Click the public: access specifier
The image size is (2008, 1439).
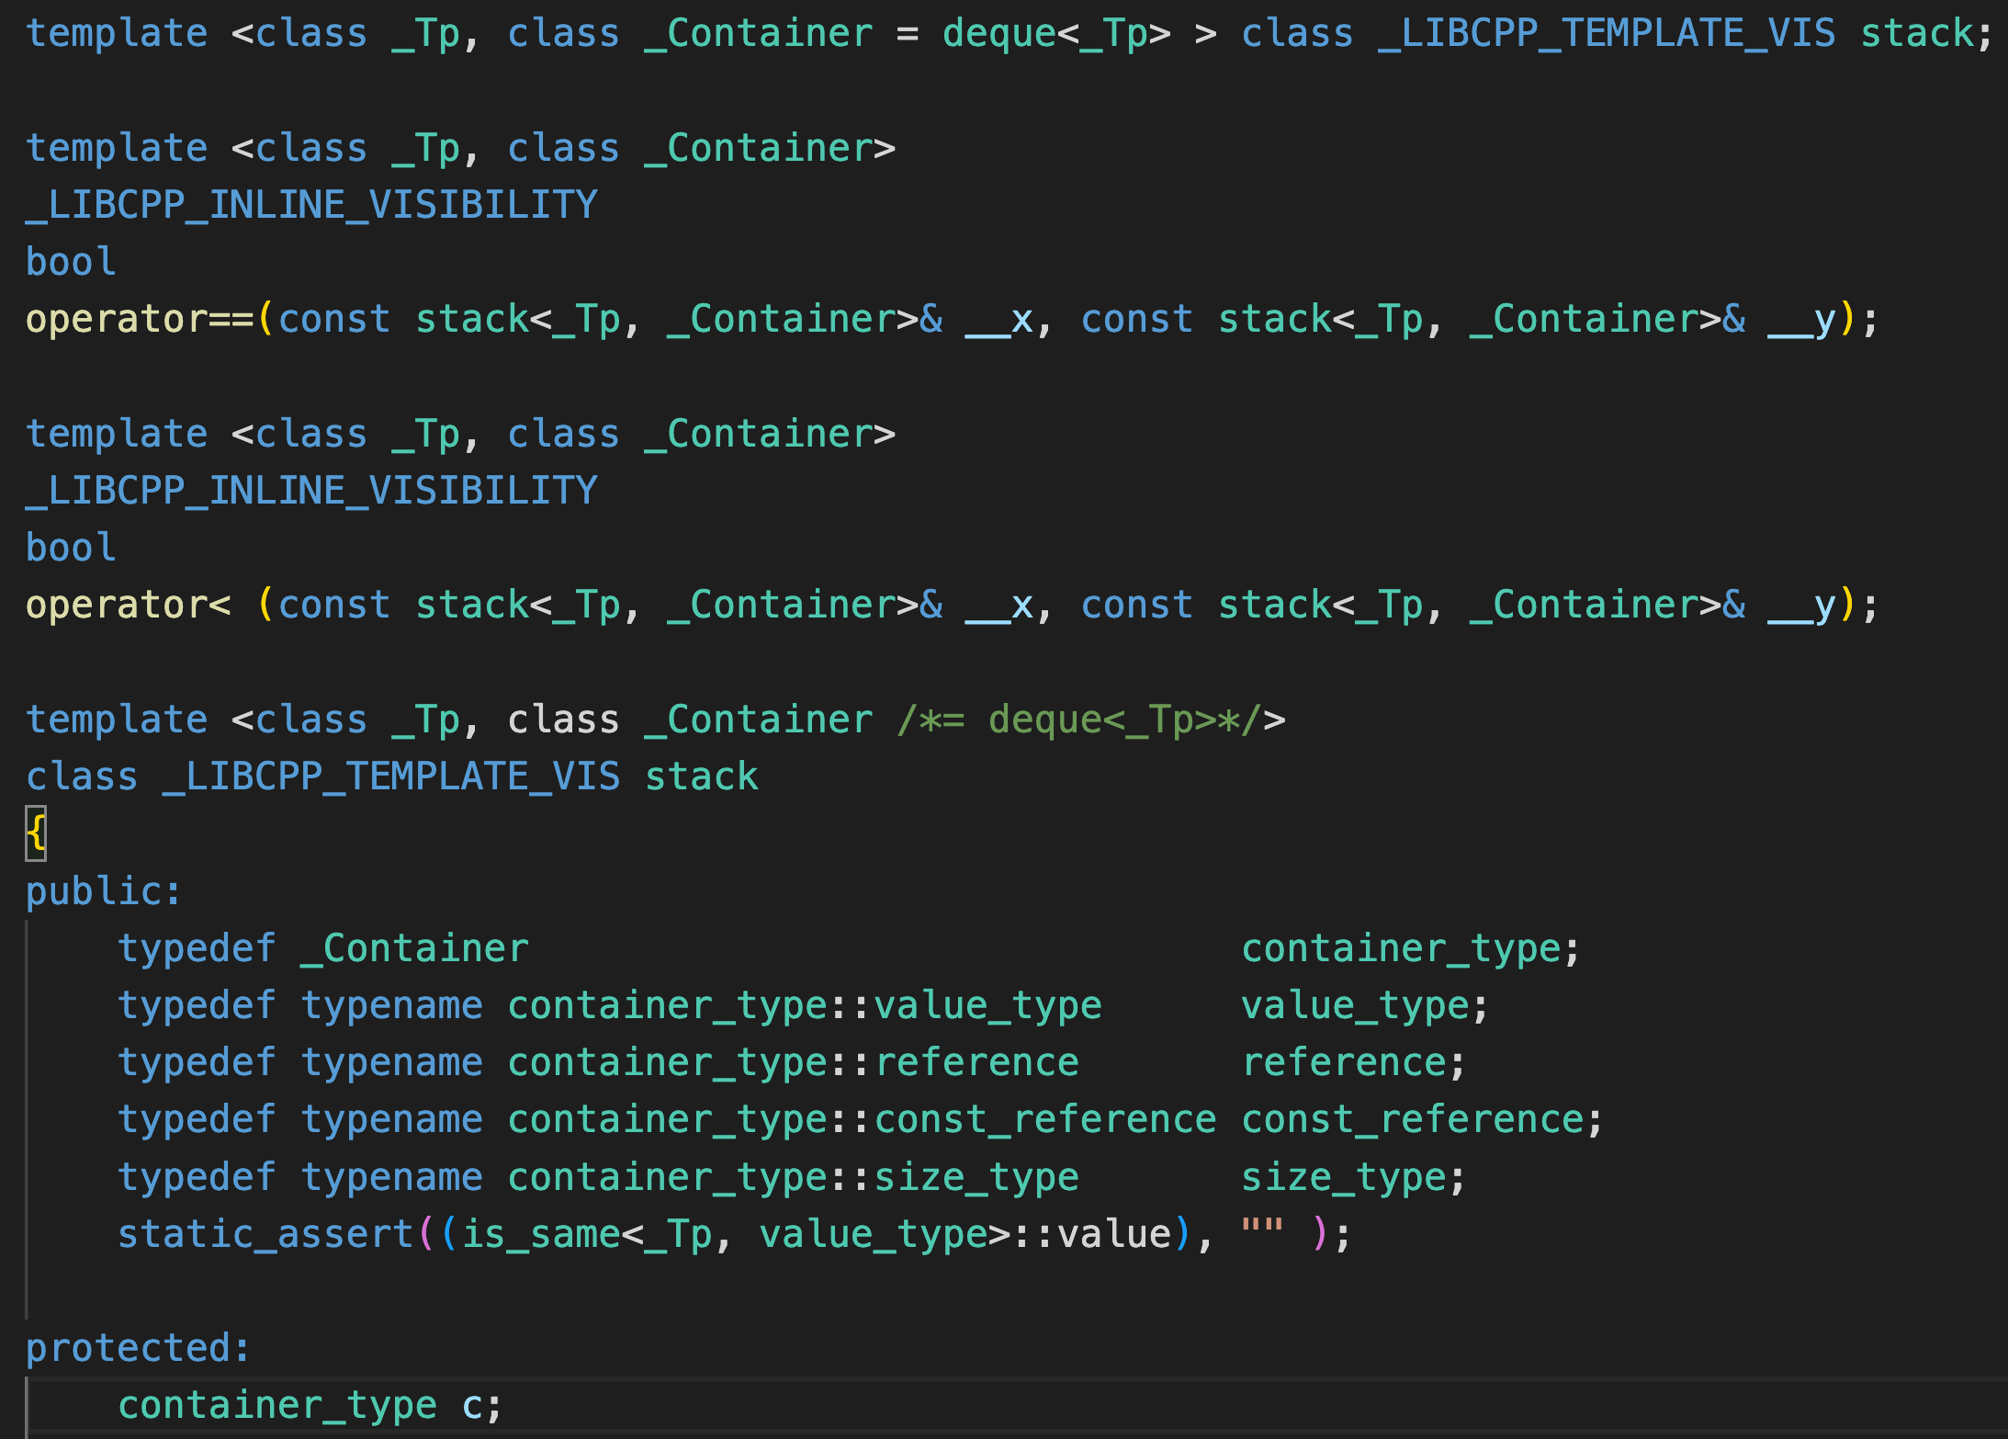103,891
